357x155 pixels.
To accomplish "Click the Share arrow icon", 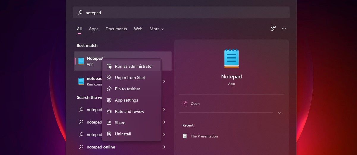I will coord(109,123).
